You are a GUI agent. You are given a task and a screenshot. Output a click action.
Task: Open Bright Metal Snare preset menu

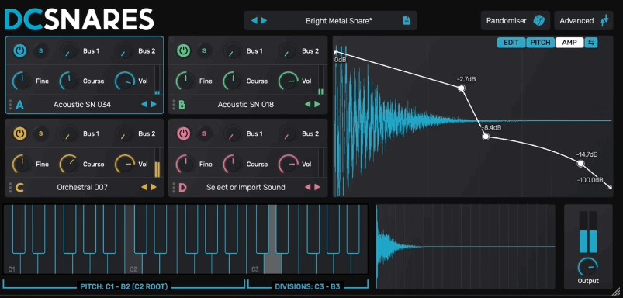[339, 21]
